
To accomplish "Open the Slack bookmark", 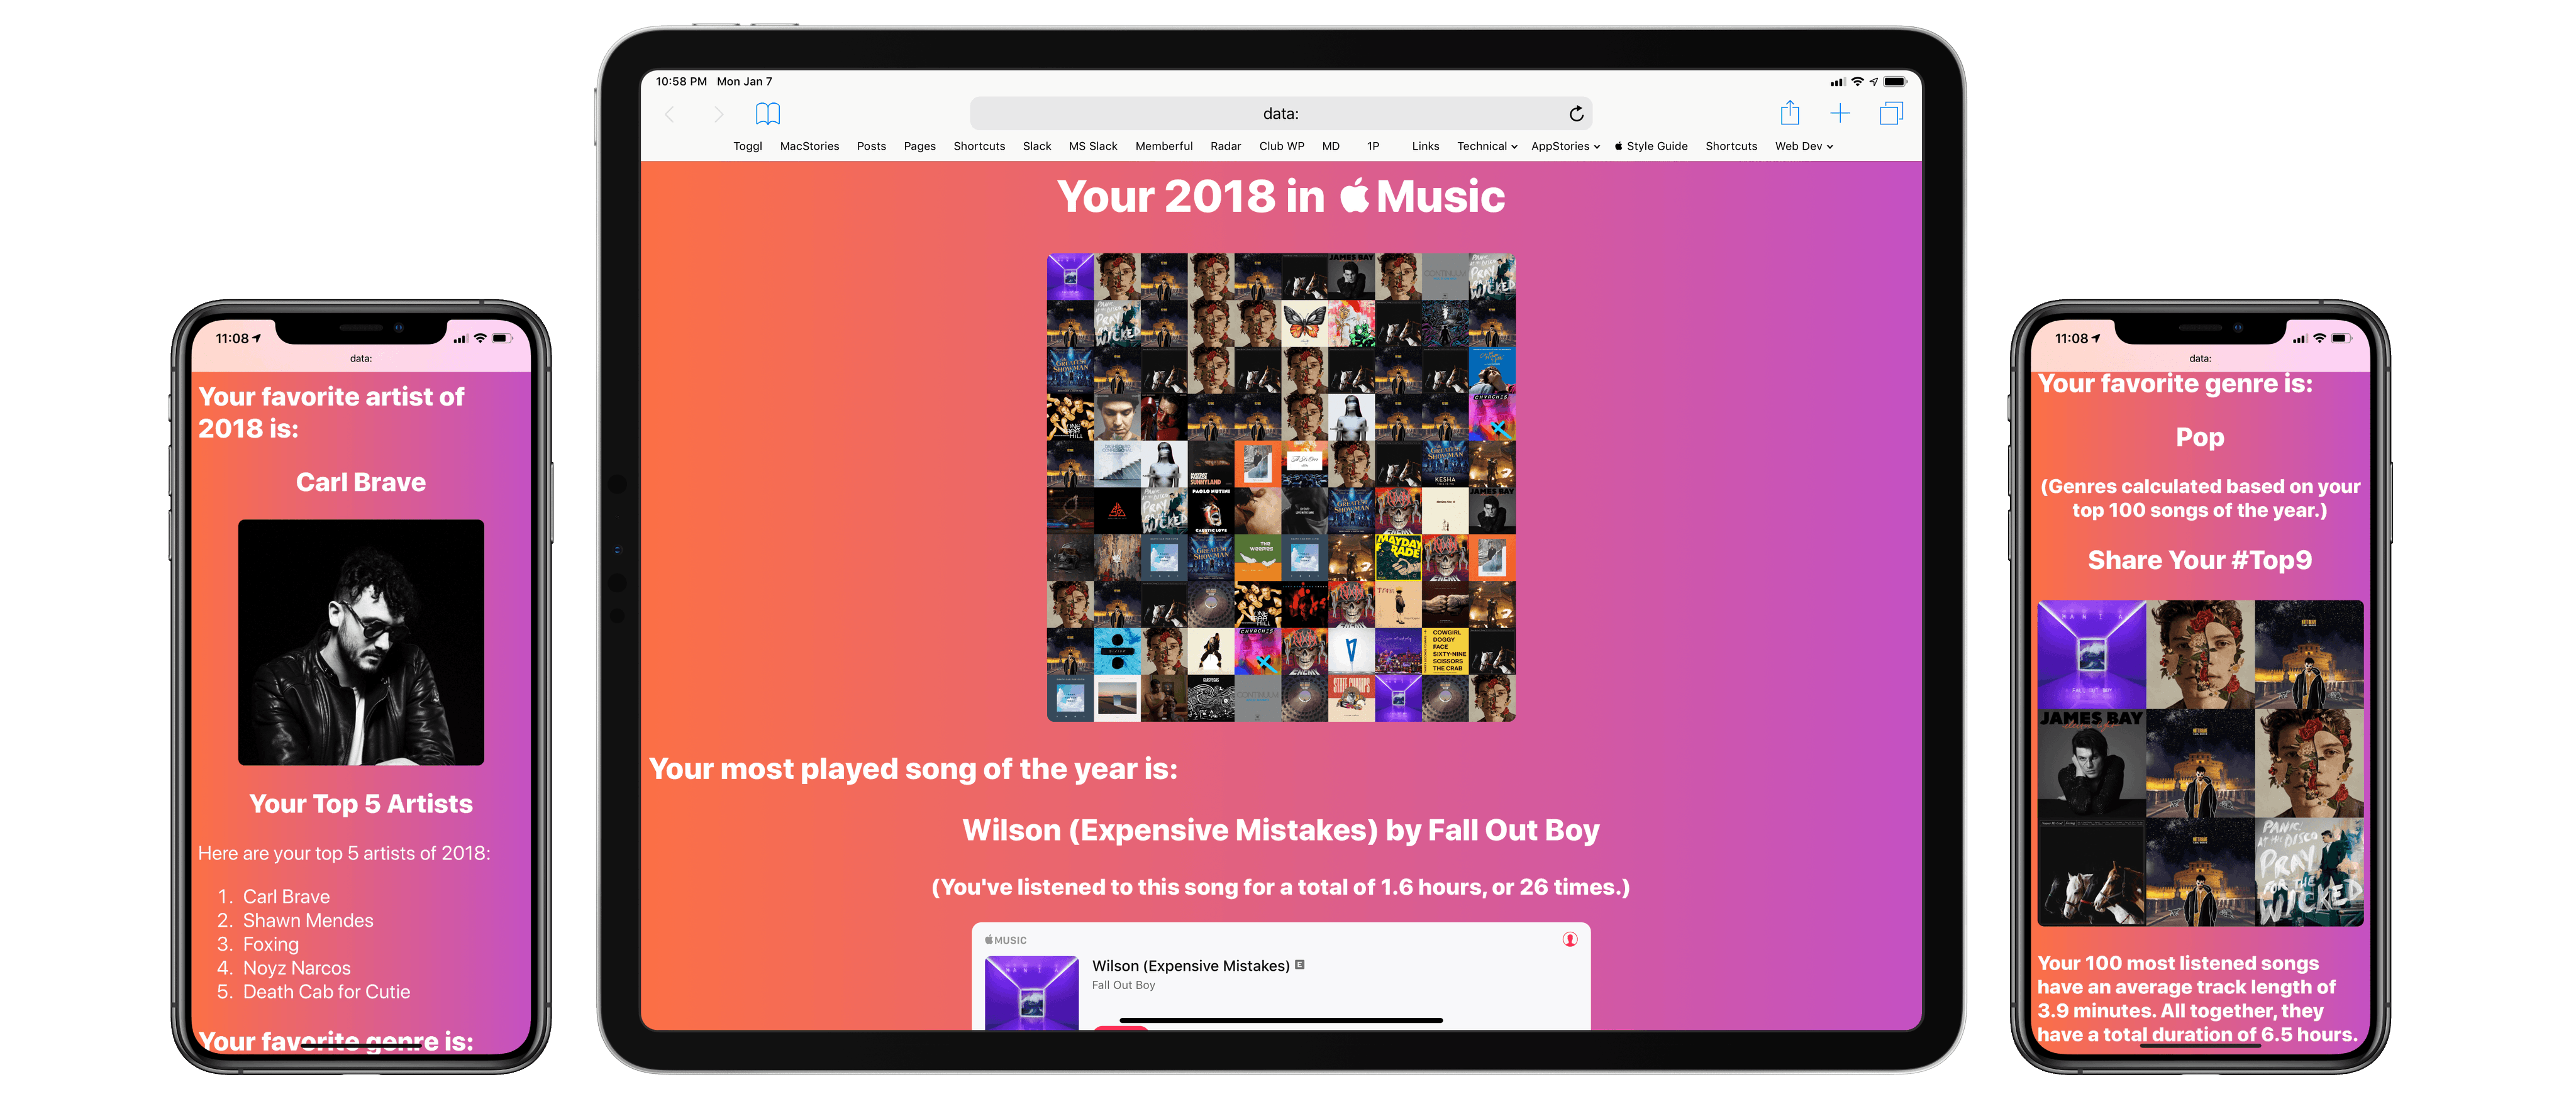I will (1037, 146).
